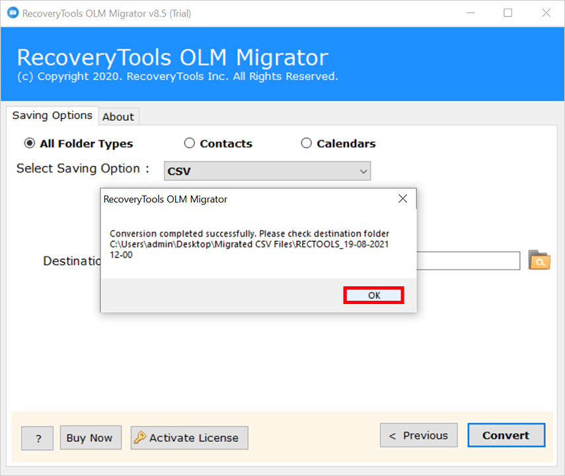
Task: Click the 'Conversion completed successfully' message text
Action: tap(249, 244)
